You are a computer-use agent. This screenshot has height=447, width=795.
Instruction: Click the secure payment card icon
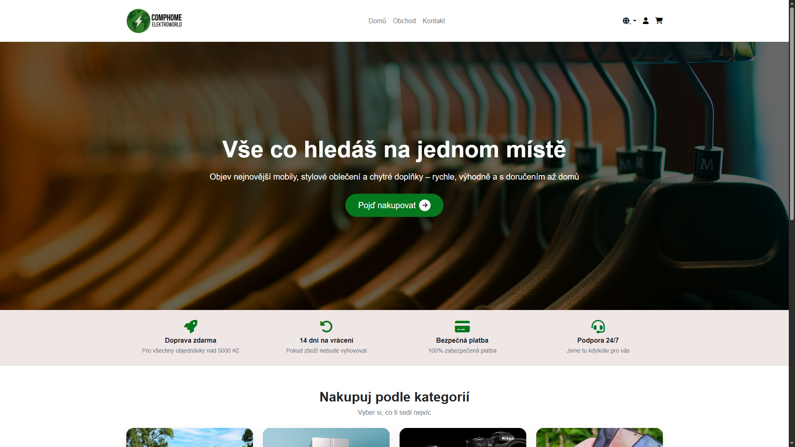pyautogui.click(x=462, y=326)
